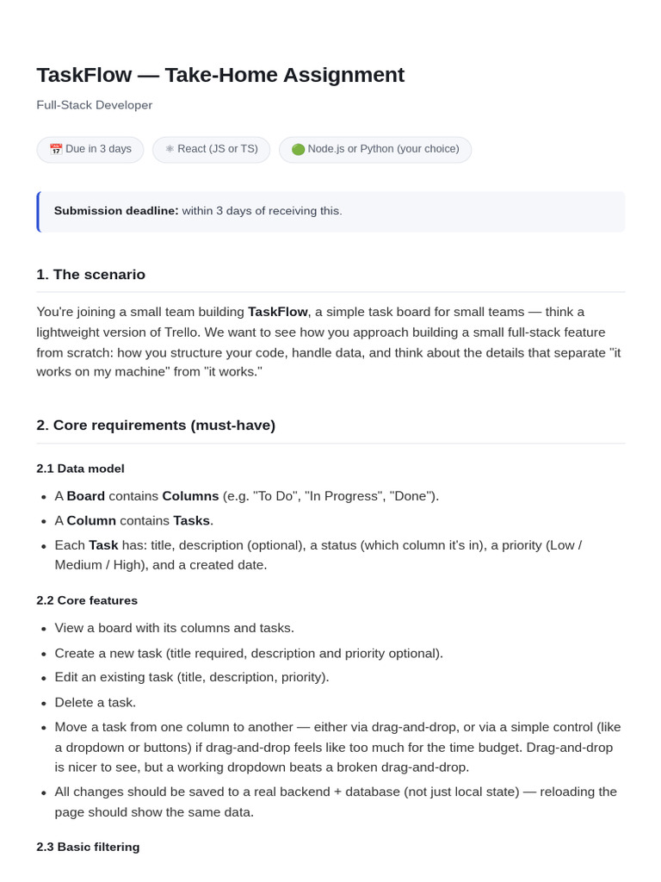Click the '2. Core requirements (must-have)' heading
Viewport: 661px width, 882px height.
click(156, 425)
